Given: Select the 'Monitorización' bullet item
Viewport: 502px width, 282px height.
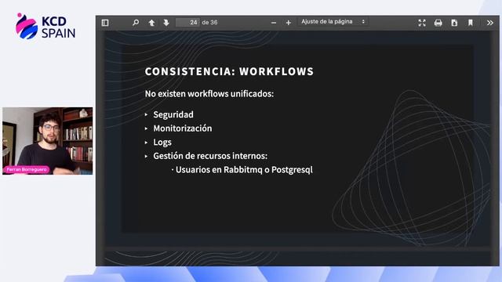Looking at the screenshot, I should coord(183,128).
